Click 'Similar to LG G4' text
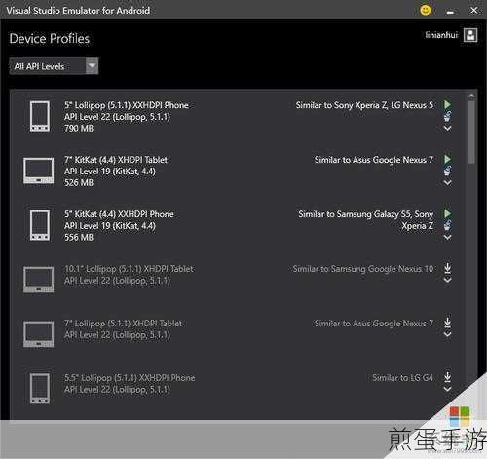 click(x=402, y=378)
